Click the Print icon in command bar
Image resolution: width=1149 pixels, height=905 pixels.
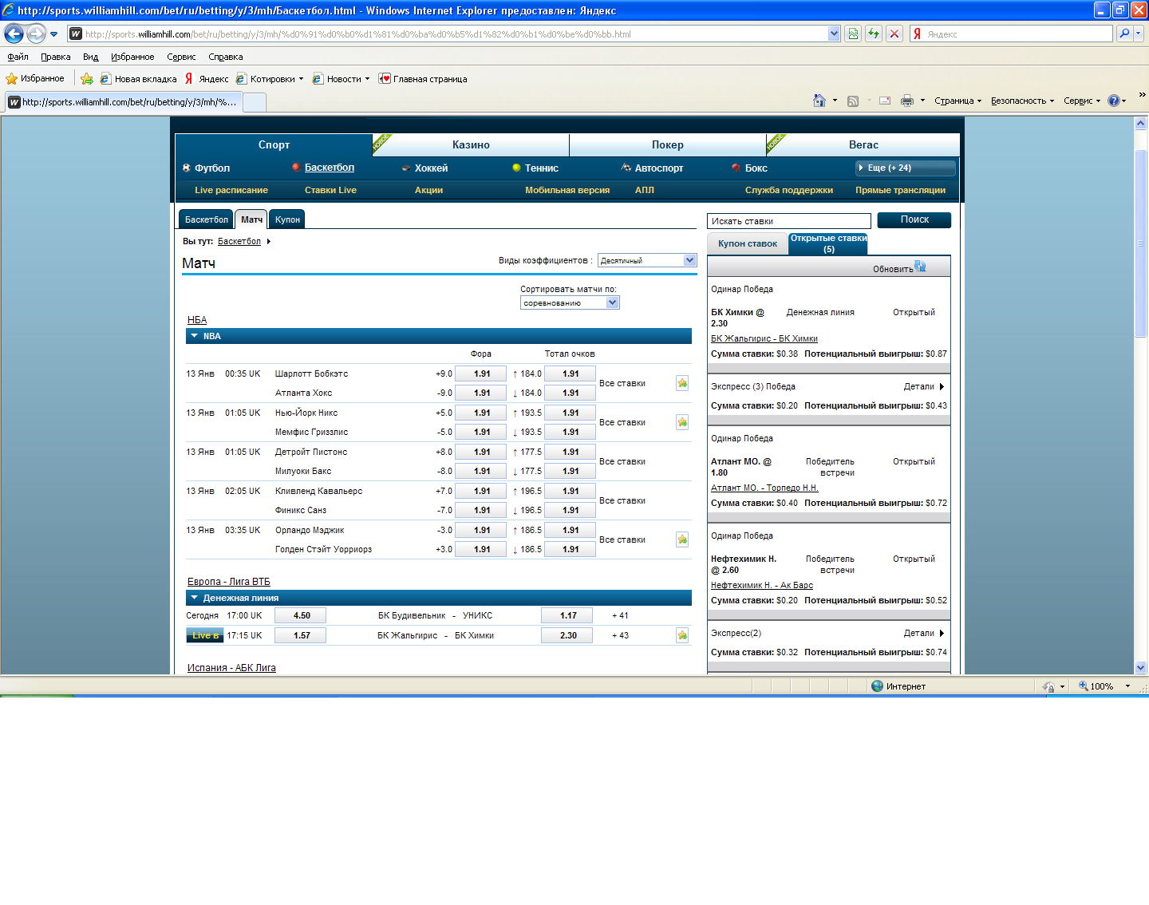[x=906, y=101]
